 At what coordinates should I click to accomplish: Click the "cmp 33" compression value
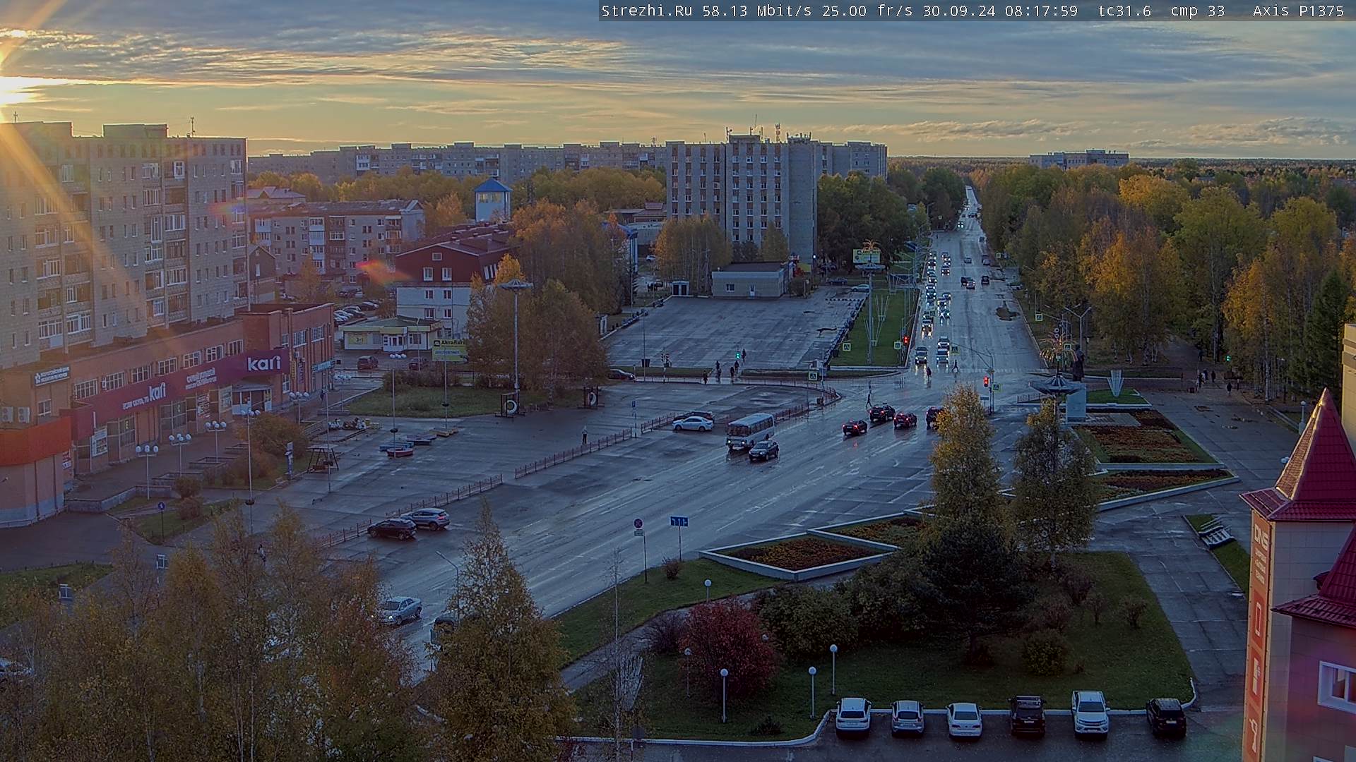[x=1198, y=11]
